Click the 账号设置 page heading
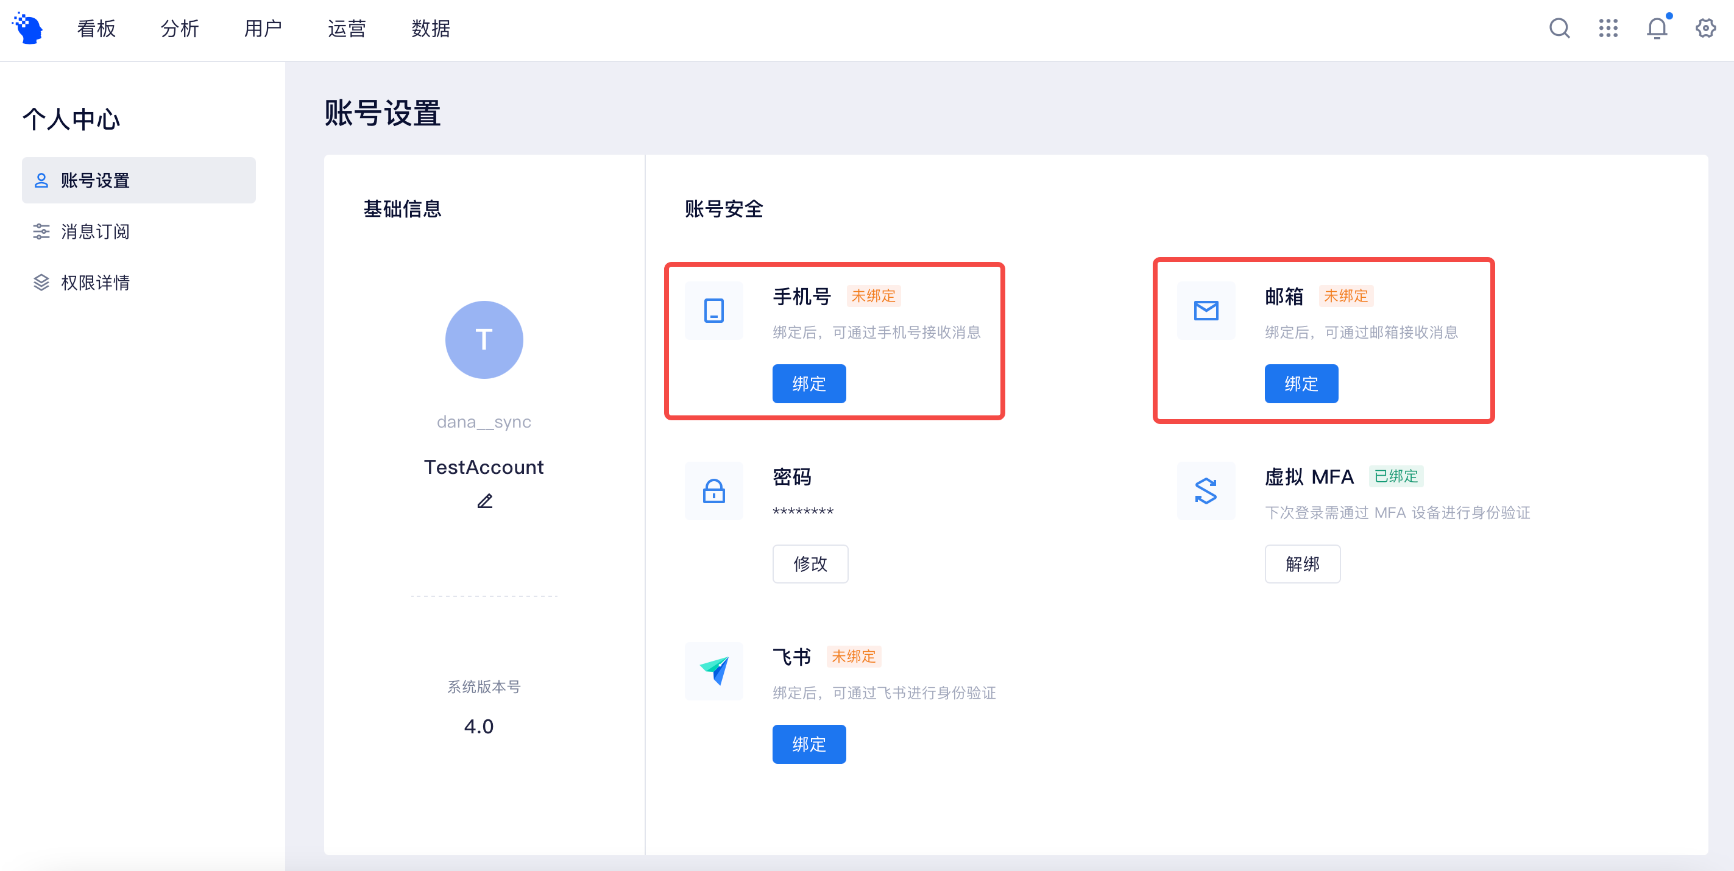 (x=383, y=113)
